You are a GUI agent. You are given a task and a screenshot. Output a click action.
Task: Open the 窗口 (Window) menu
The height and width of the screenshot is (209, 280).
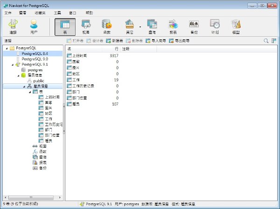tap(72, 13)
